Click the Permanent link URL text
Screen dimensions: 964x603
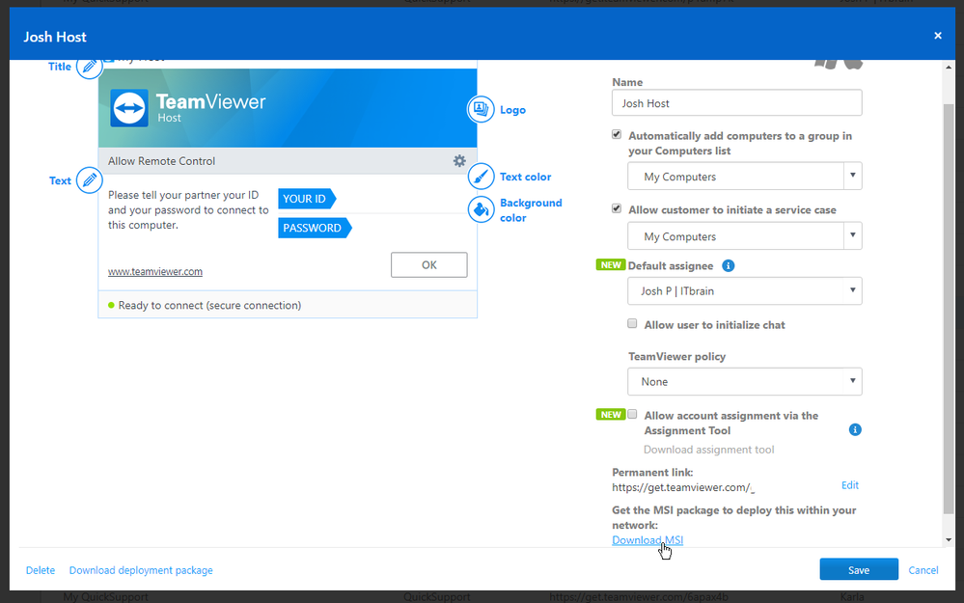tap(682, 487)
